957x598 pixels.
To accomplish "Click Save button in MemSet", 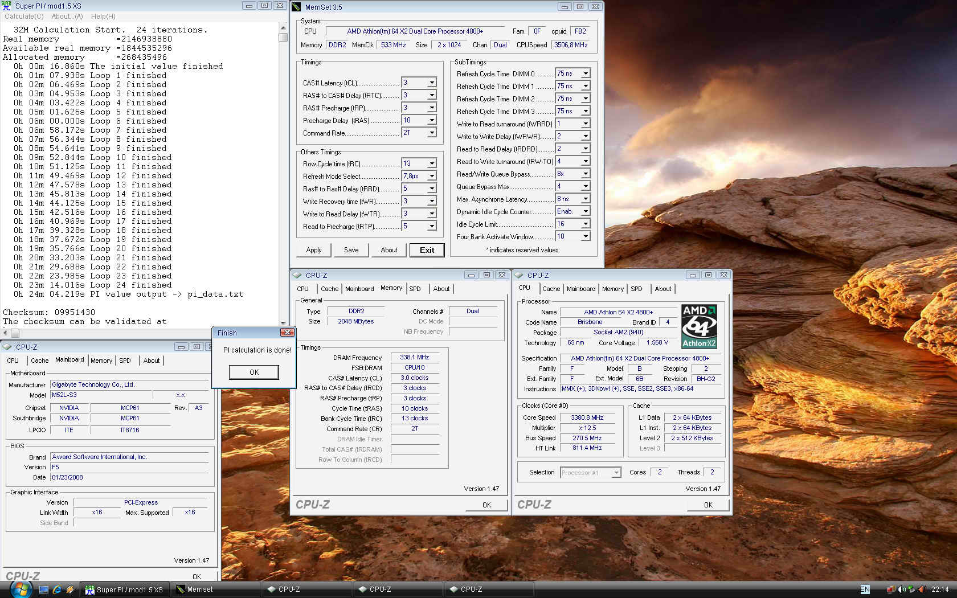I will click(351, 250).
